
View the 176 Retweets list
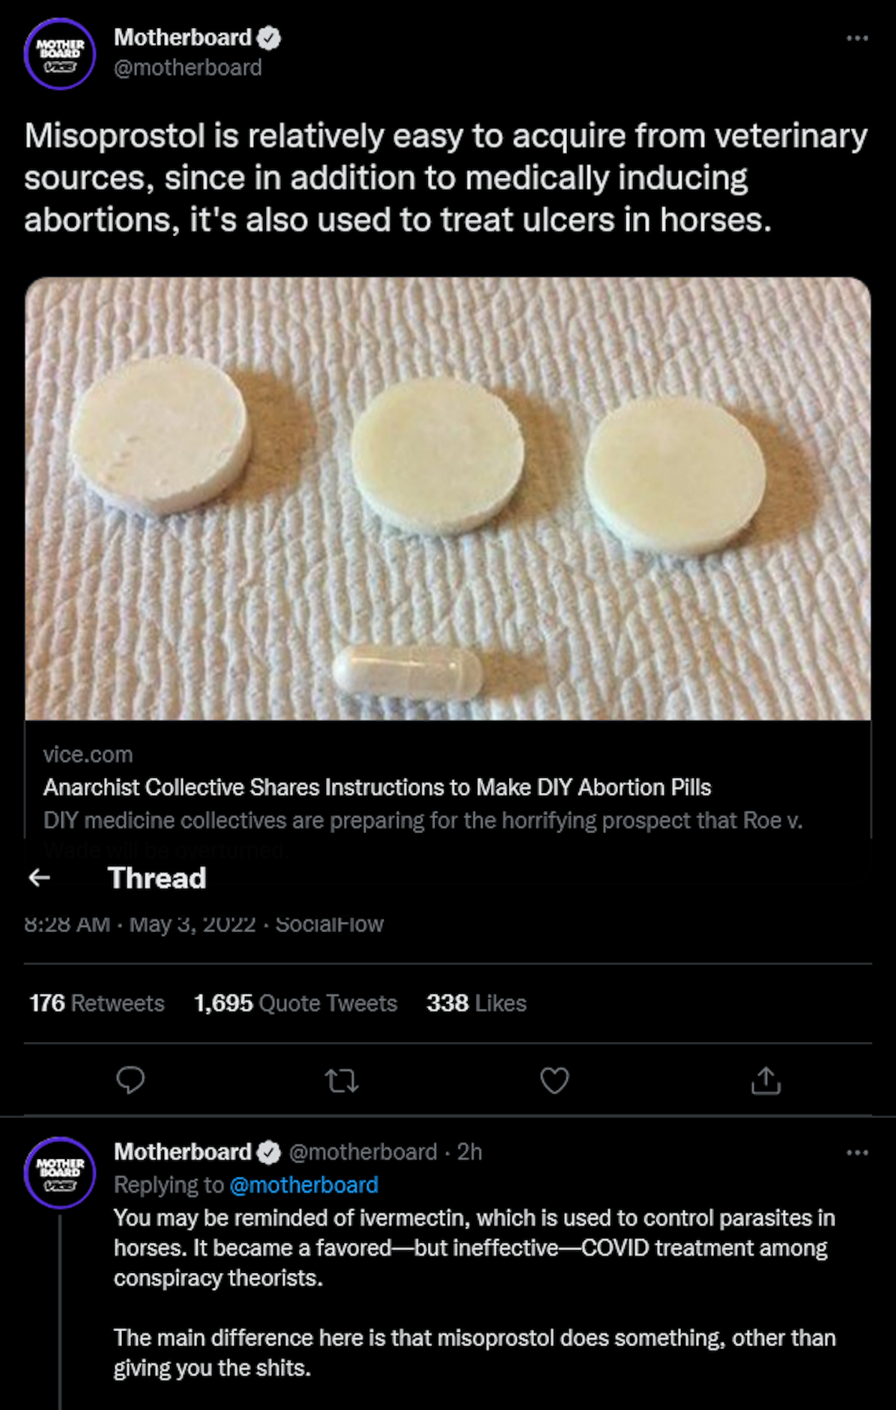(97, 1003)
